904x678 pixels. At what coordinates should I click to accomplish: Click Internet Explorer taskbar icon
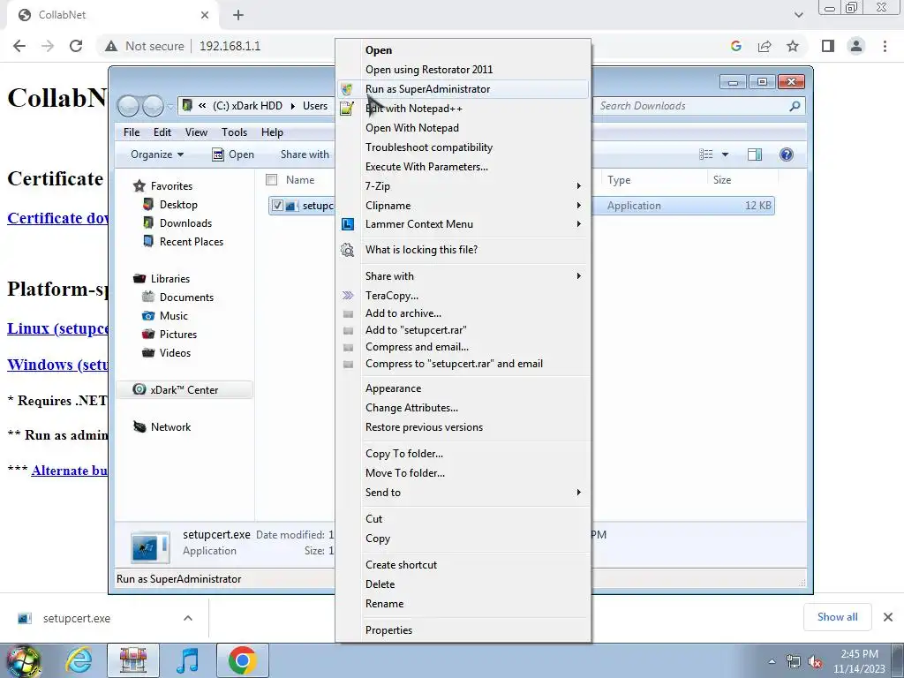79,660
